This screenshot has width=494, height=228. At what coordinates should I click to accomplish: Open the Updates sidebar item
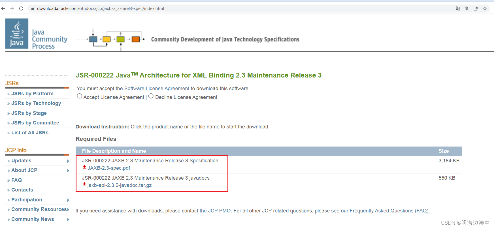[21, 161]
